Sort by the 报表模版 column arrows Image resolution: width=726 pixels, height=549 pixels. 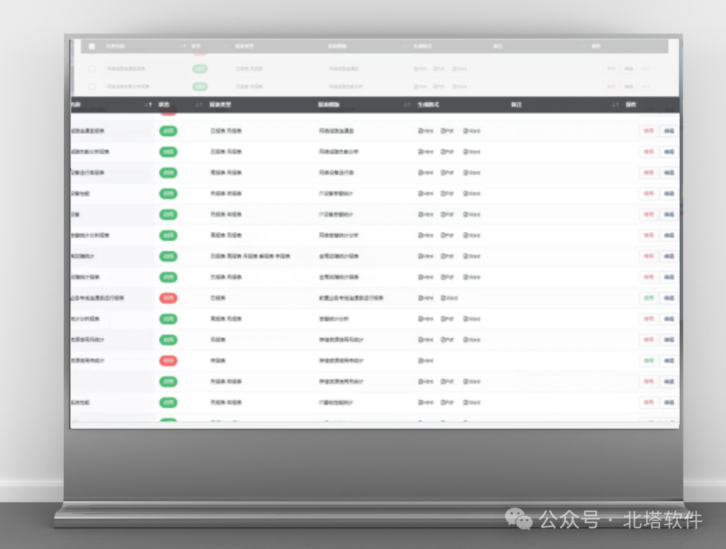tap(407, 105)
